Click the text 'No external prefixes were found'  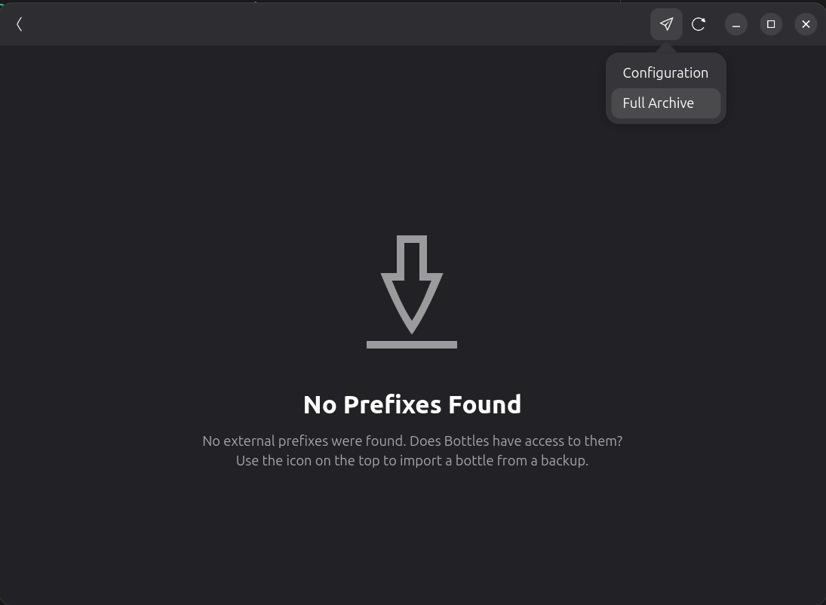click(303, 441)
